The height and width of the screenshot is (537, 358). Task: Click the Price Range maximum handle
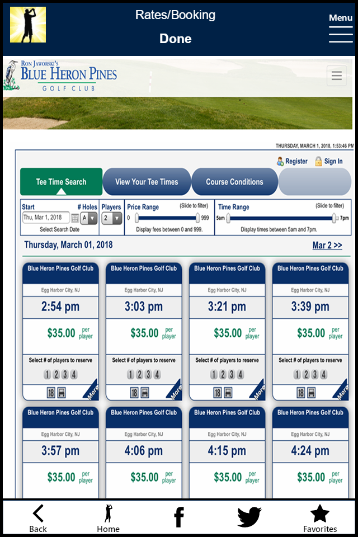pos(197,218)
